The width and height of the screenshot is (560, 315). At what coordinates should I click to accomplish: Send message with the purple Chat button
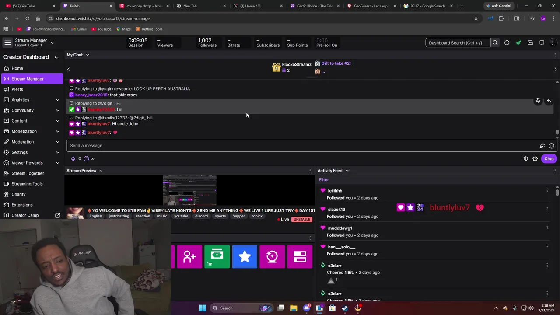pos(549,159)
